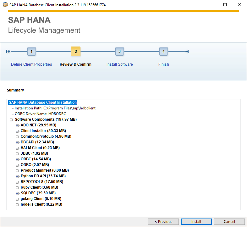Viewport: 247px width, 227px height.
Task: Expand the DBCAPI component
Action: [17, 143]
